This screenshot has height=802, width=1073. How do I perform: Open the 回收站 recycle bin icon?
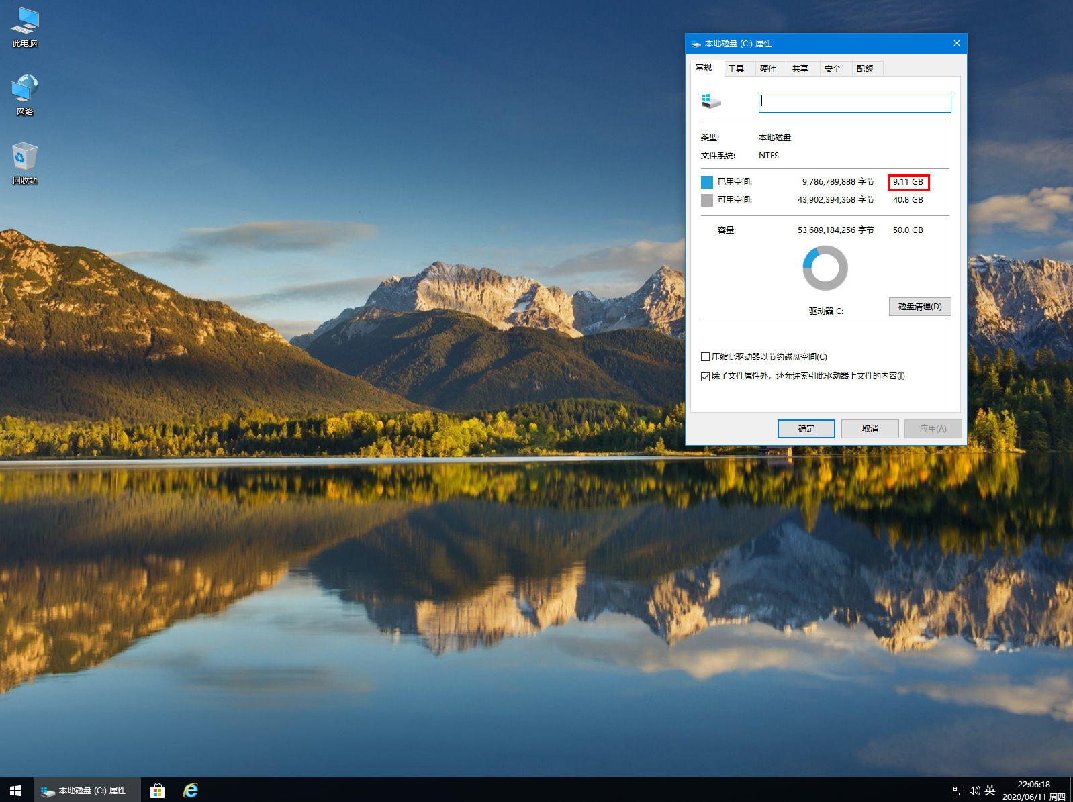pyautogui.click(x=25, y=163)
